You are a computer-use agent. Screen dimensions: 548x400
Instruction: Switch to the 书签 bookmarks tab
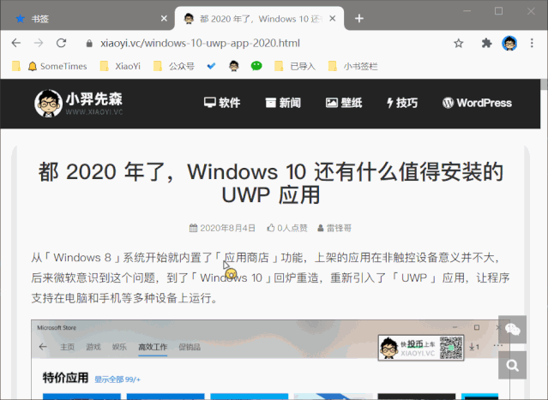[x=87, y=19]
